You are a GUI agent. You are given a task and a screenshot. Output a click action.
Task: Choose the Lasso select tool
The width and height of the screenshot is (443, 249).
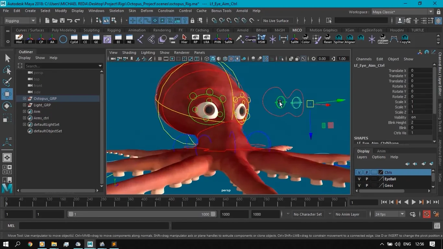7,70
